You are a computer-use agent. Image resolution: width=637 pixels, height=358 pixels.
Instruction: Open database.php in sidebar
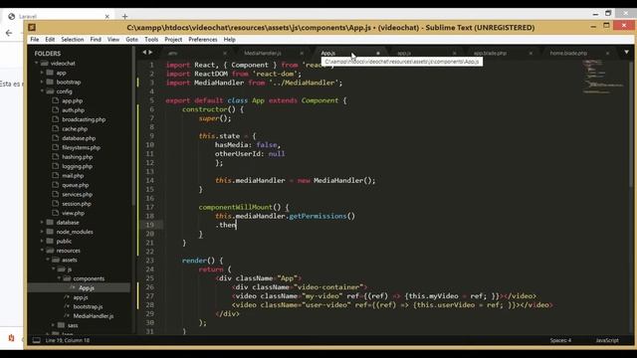(x=79, y=138)
